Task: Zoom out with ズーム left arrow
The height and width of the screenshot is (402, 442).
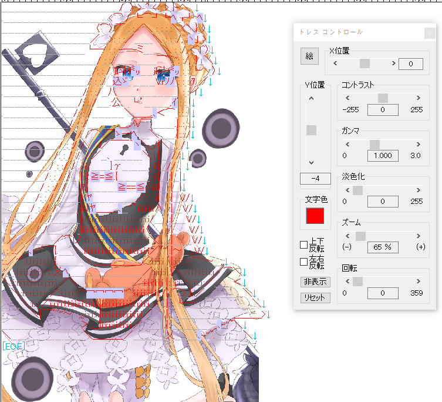Action: point(347,236)
